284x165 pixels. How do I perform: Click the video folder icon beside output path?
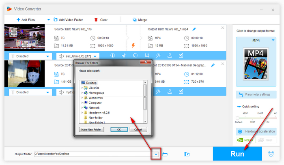(x=187, y=154)
